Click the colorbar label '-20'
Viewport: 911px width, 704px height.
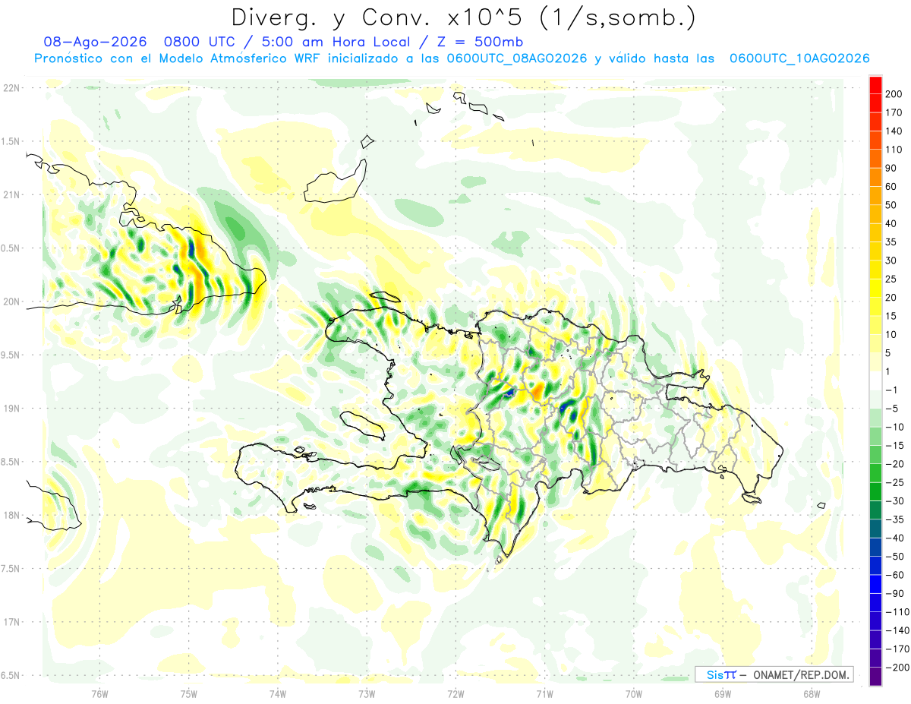click(x=894, y=464)
